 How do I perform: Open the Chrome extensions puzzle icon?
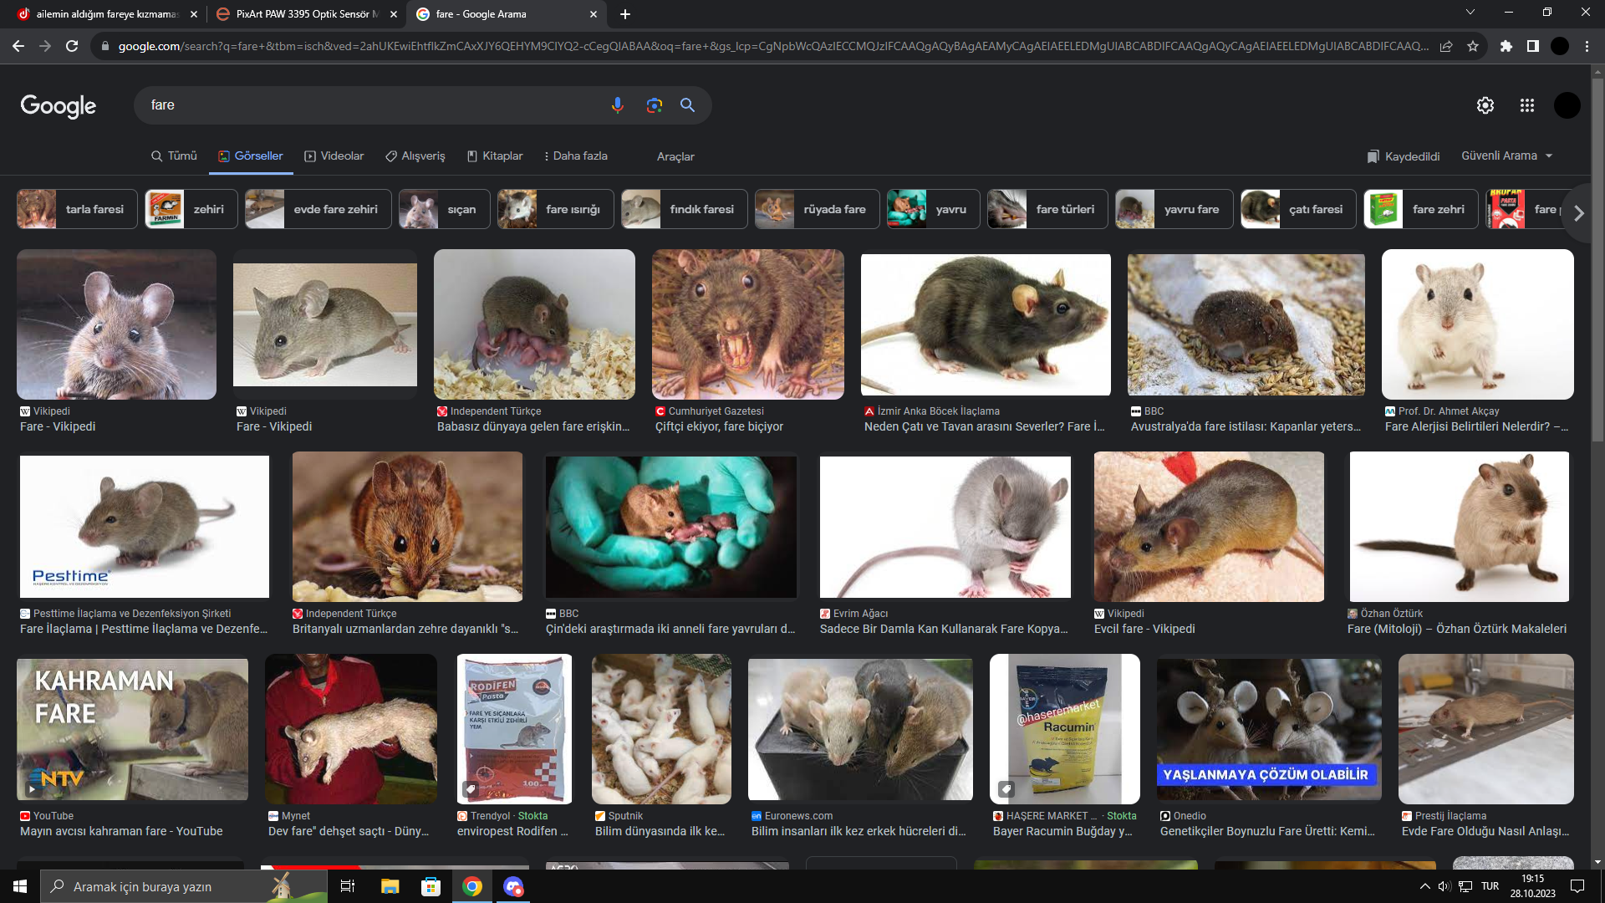coord(1506,46)
